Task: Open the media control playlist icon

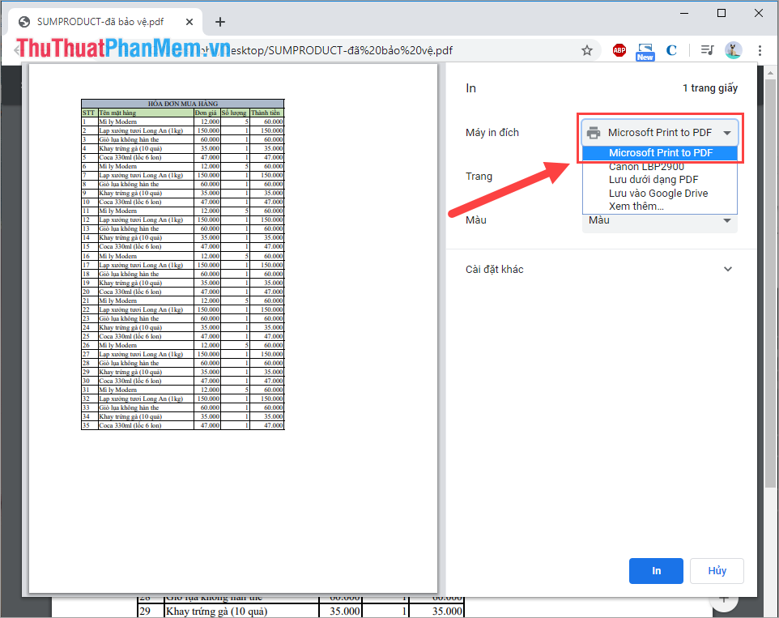Action: click(707, 49)
